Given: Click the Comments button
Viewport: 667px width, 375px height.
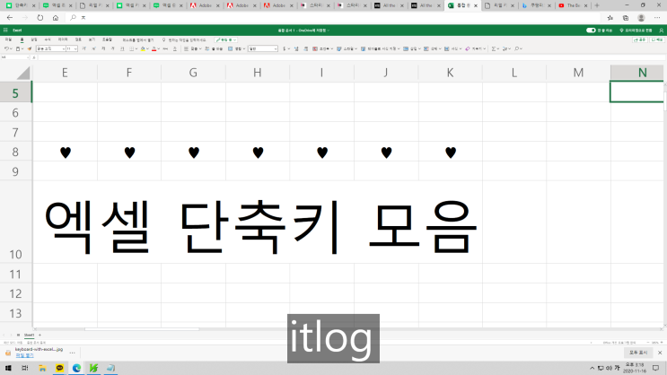Looking at the screenshot, I should click(657, 39).
